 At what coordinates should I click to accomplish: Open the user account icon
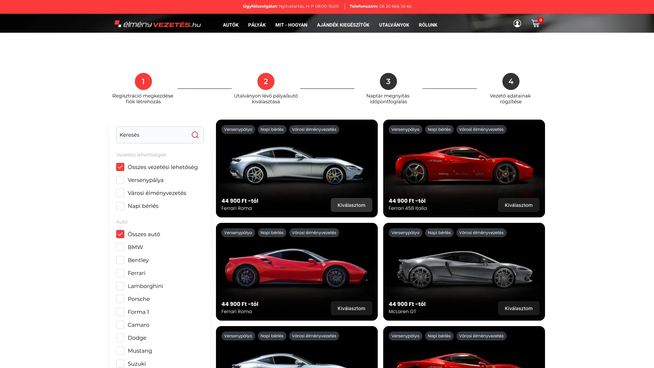(517, 24)
